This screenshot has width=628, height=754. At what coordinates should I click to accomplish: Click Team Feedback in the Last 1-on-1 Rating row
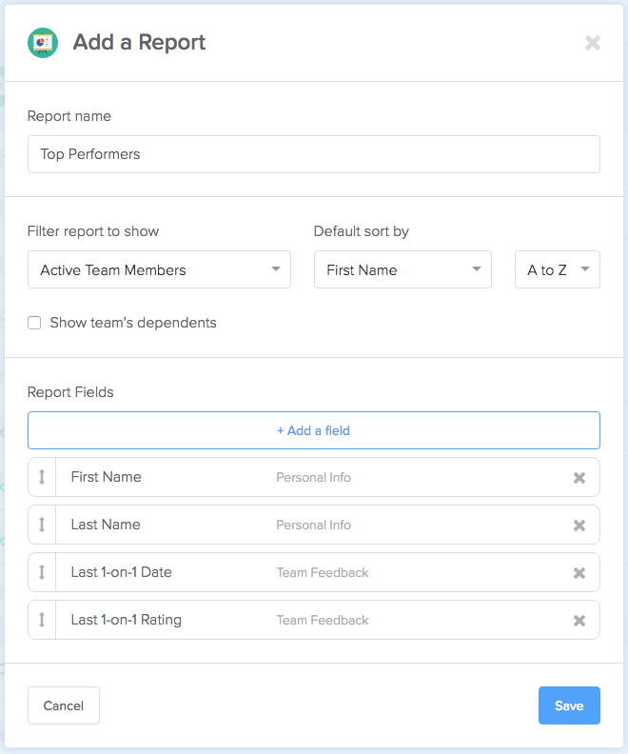click(x=323, y=621)
